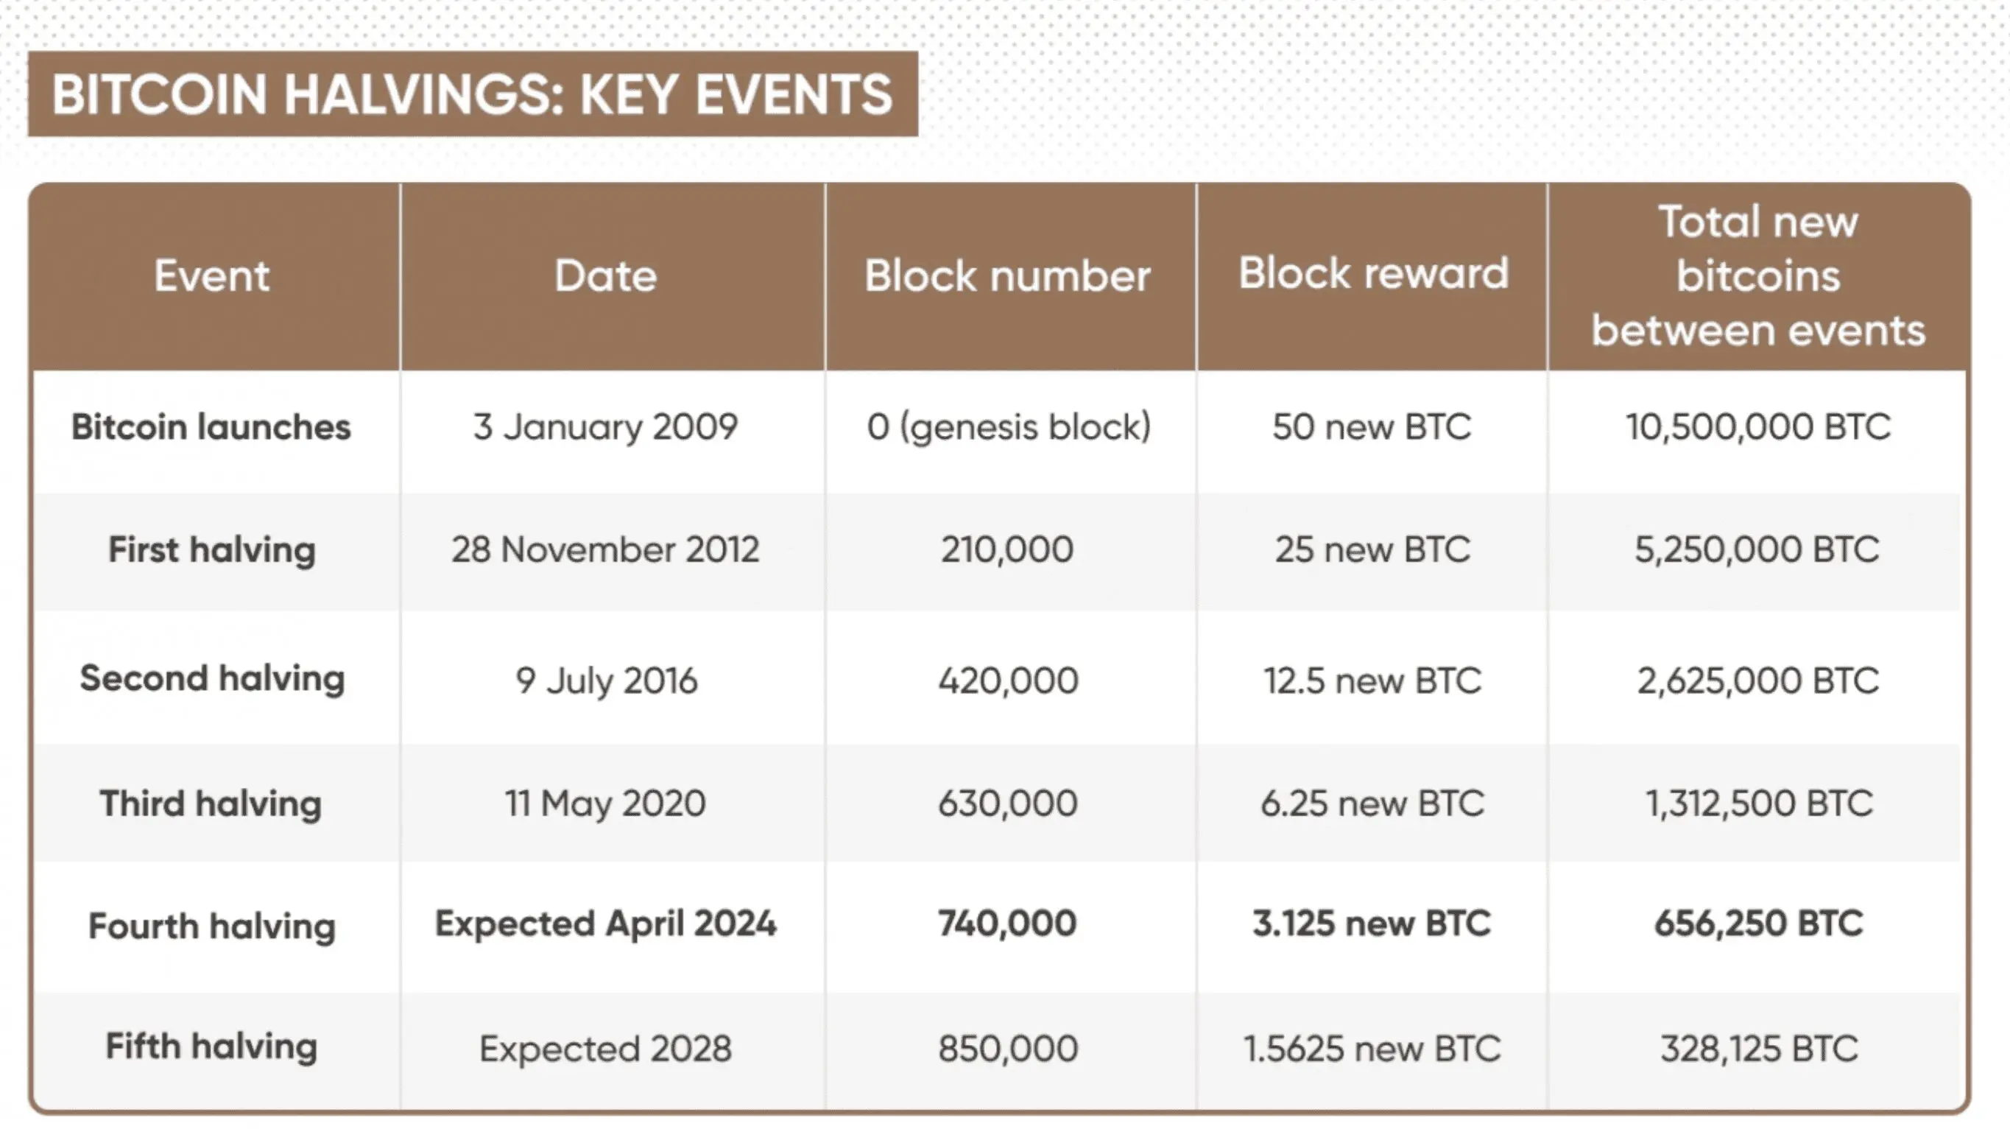
Task: Click the 'Block number' column header
Action: [1007, 275]
